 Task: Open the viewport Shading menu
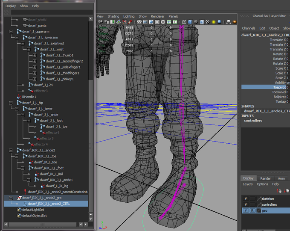[113, 16]
